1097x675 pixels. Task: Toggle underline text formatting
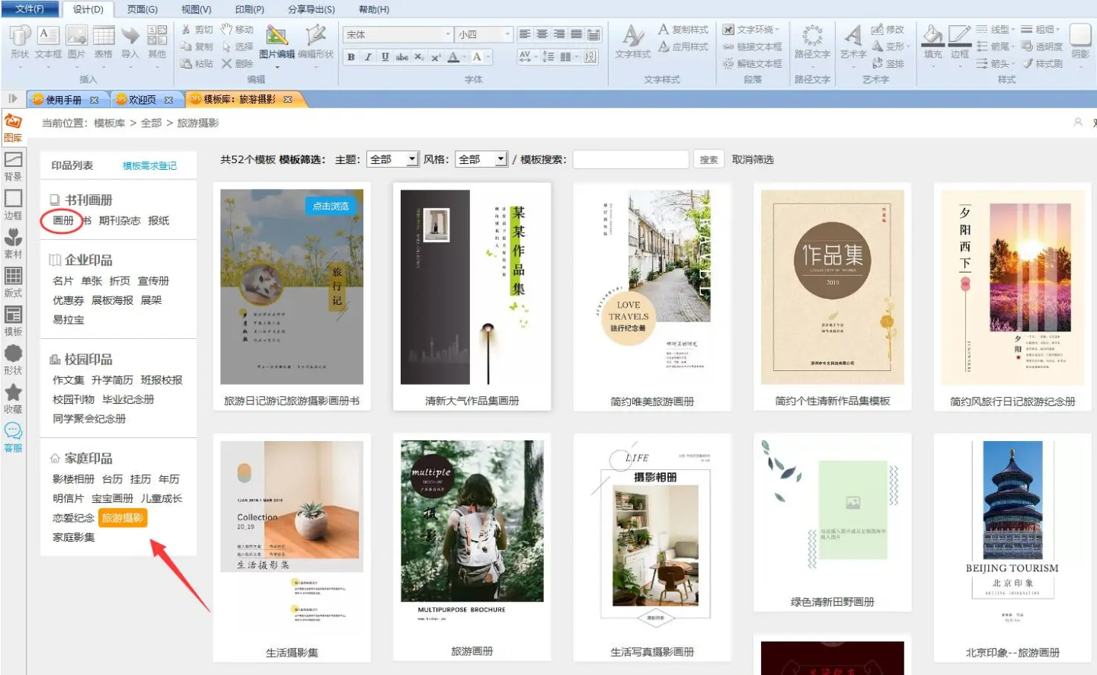pyautogui.click(x=385, y=57)
